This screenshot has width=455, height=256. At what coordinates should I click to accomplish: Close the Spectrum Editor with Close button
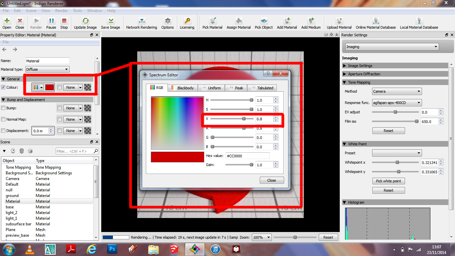(271, 180)
